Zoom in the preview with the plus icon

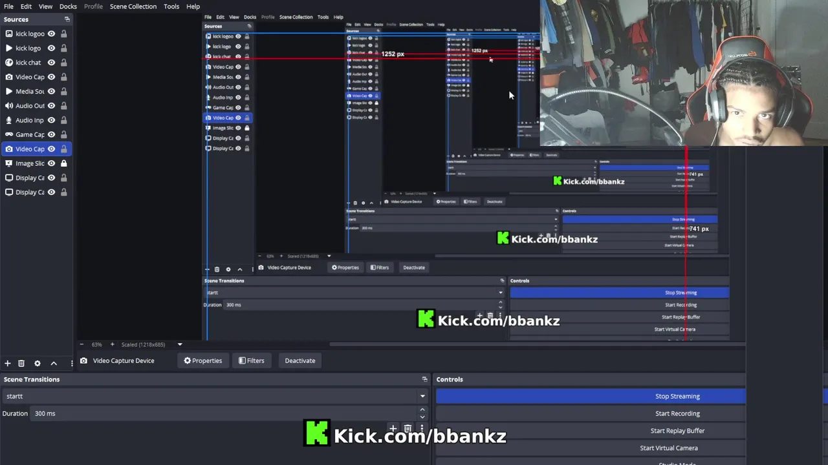pyautogui.click(x=112, y=344)
